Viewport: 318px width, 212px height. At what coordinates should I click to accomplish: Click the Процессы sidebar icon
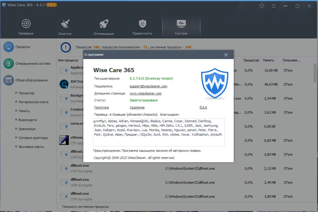tap(9, 47)
